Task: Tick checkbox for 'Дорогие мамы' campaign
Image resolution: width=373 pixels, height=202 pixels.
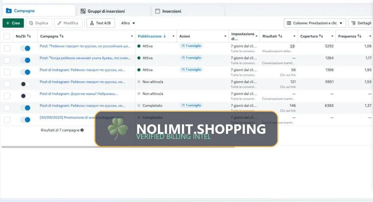Action: tap(7, 96)
